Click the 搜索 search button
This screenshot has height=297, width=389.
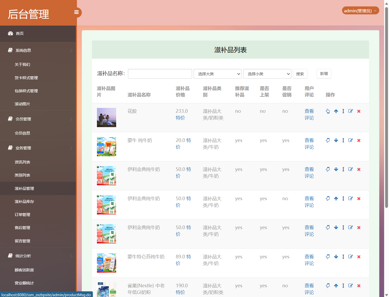click(x=300, y=74)
